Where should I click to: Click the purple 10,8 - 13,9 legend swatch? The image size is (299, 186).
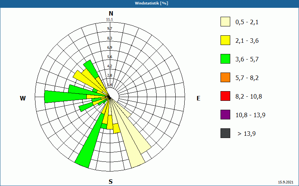click(x=225, y=115)
